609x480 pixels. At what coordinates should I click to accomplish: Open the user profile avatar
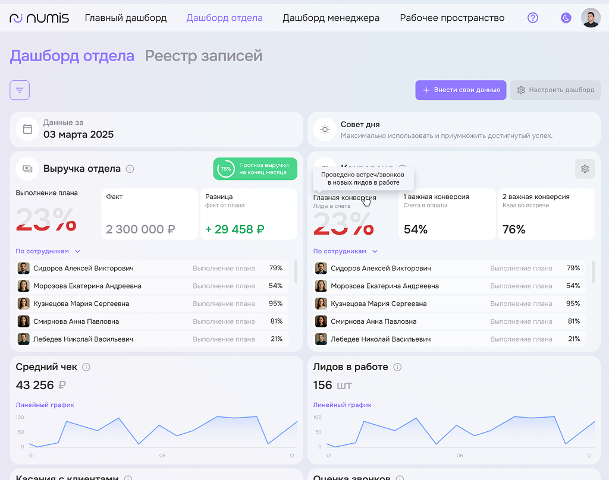(591, 18)
